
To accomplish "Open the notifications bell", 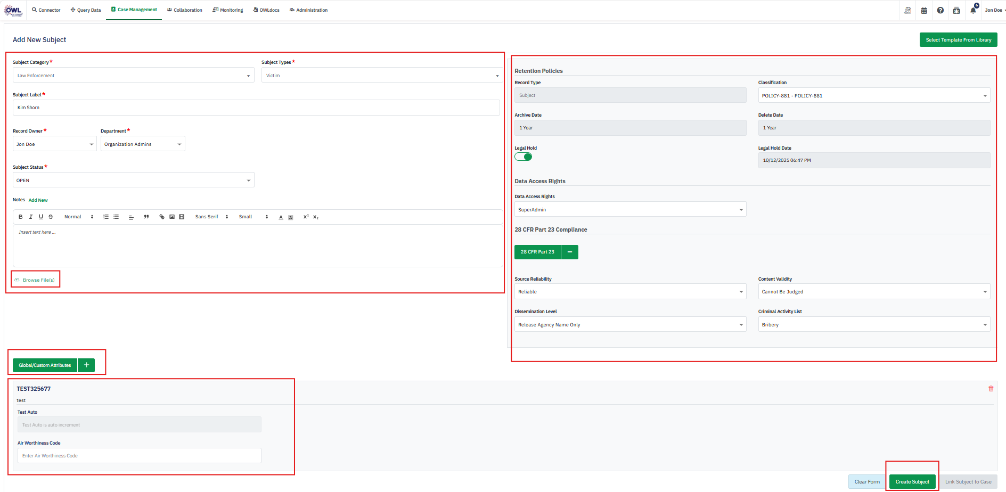I will [x=973, y=10].
